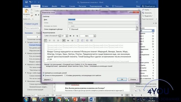Toggle 'Отключить связанные стили' checkbox
The width and height of the screenshot is (181, 102).
click(x=135, y=86)
